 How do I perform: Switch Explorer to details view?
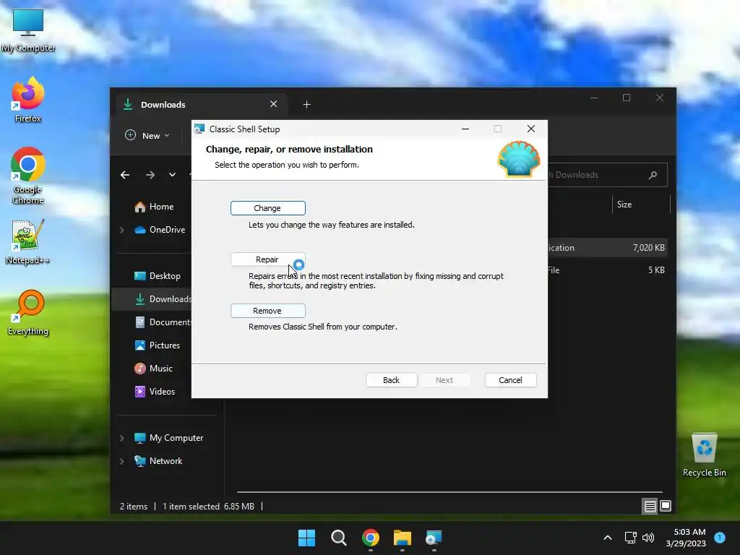[x=650, y=507]
